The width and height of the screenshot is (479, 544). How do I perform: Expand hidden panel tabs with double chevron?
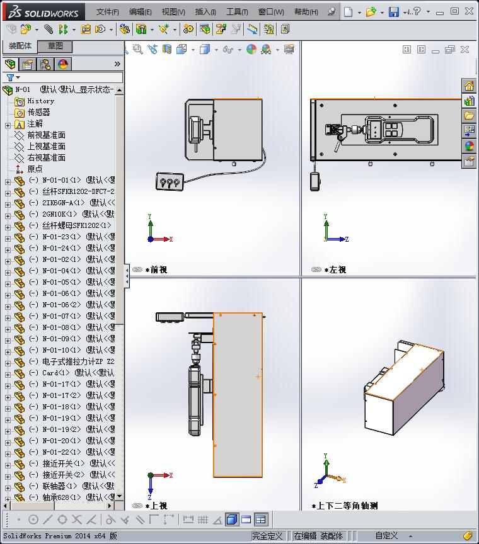[117, 64]
